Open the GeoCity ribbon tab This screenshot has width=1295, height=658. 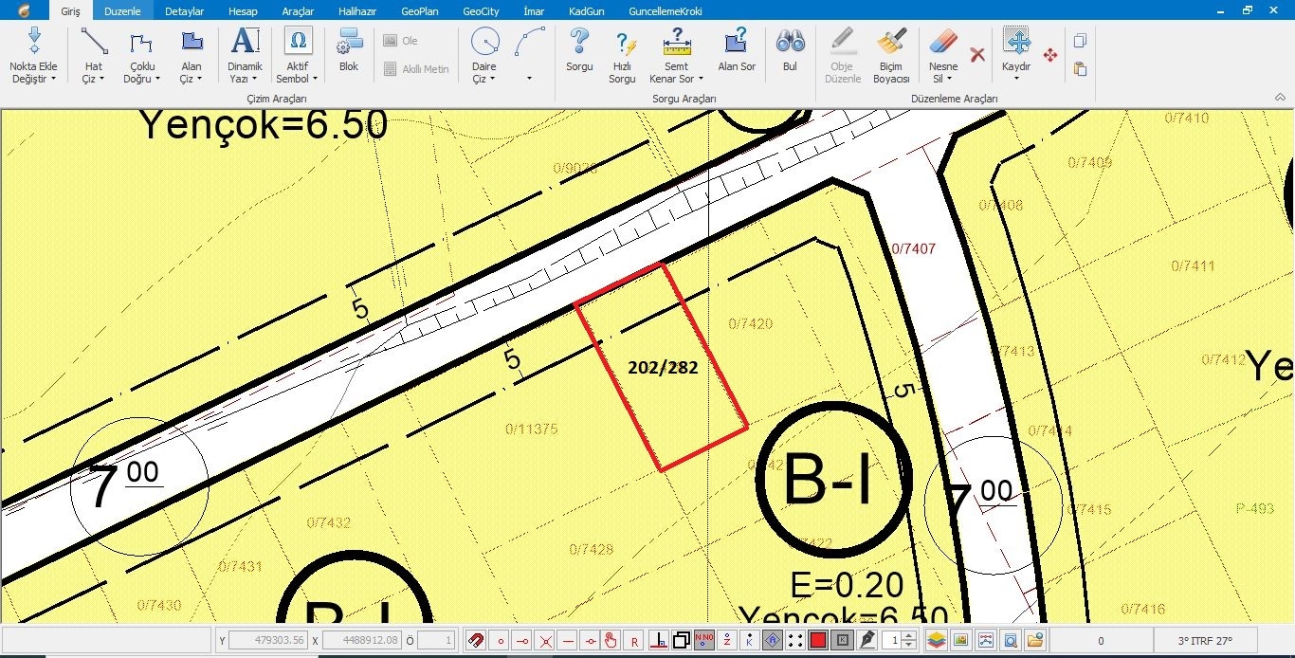pos(481,11)
